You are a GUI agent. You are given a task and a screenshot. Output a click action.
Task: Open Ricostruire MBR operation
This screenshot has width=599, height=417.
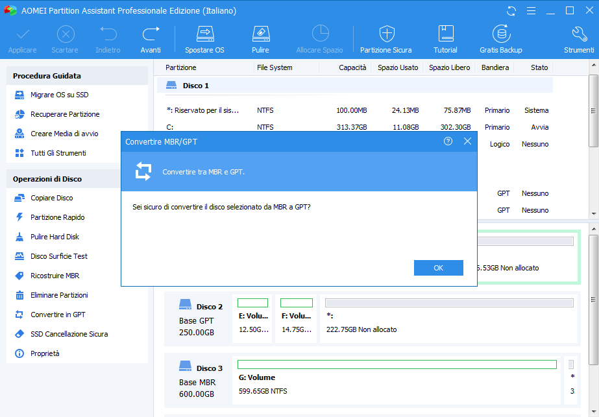click(55, 276)
